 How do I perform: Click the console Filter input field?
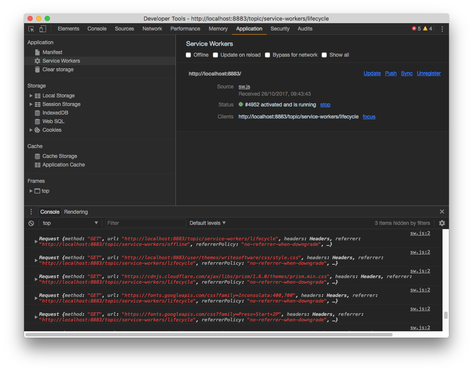click(x=145, y=223)
